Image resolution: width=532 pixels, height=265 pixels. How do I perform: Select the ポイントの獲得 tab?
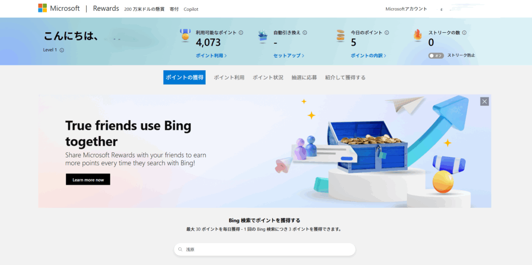tap(184, 77)
